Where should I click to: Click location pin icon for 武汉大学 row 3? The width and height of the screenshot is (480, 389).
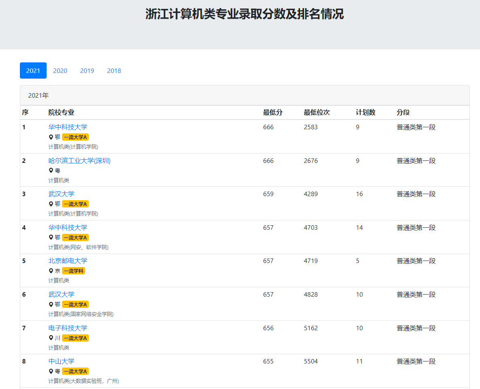[51, 204]
